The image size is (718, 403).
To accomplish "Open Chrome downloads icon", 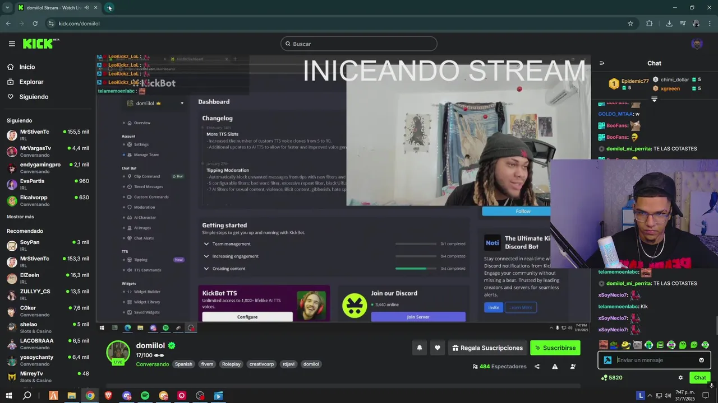I will pos(669,24).
